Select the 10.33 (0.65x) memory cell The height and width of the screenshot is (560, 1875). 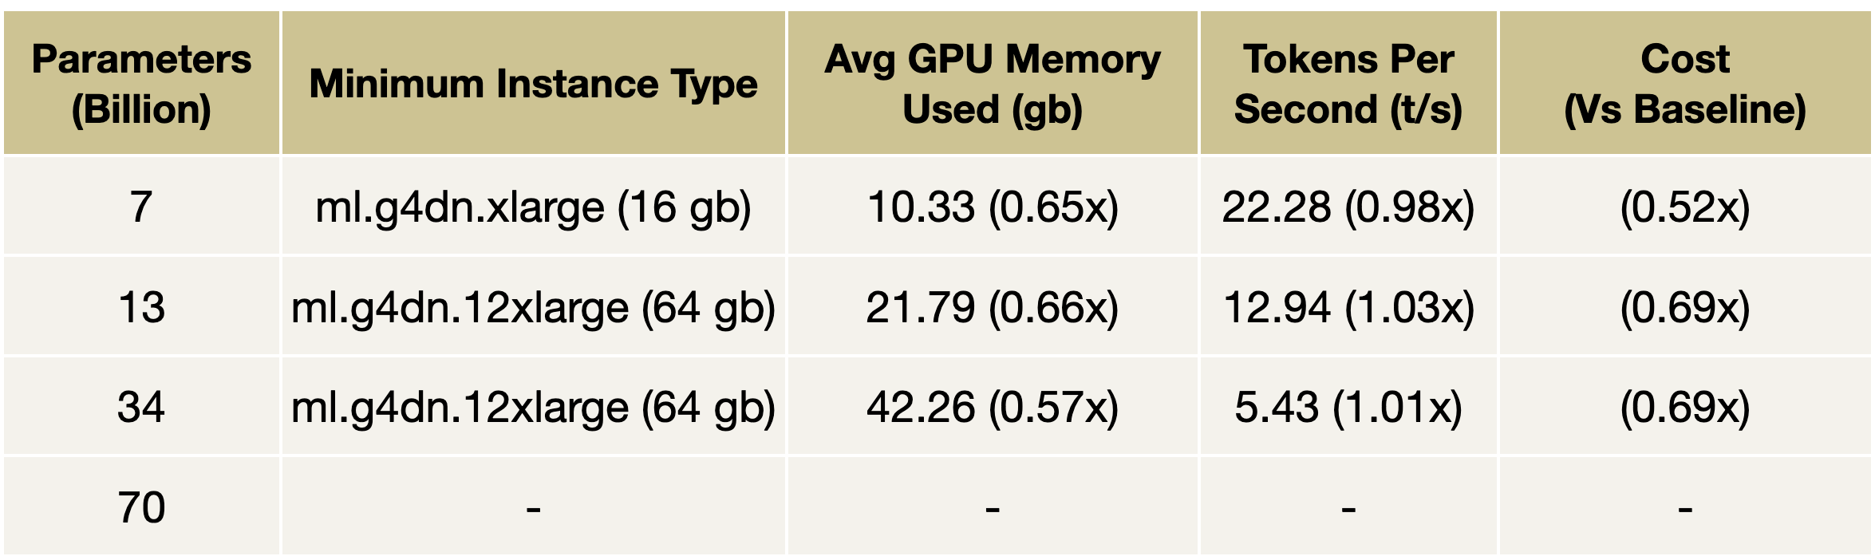coord(992,207)
